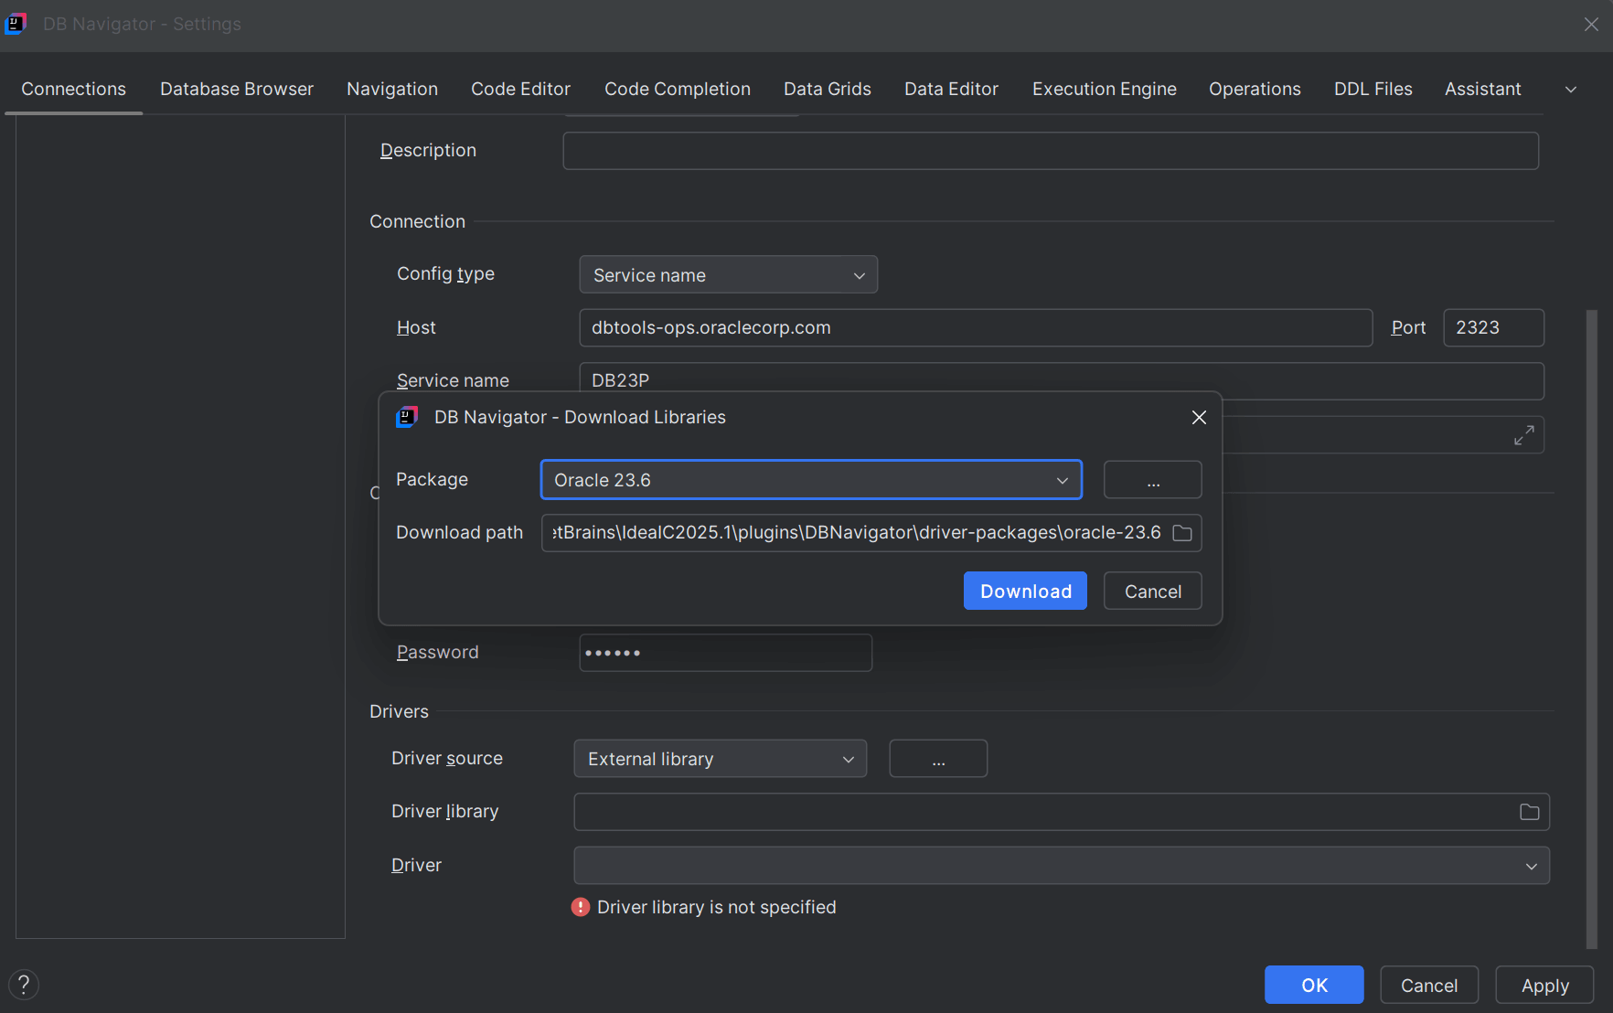The image size is (1613, 1013).
Task: Switch to the Database Browser tab
Action: tap(236, 89)
